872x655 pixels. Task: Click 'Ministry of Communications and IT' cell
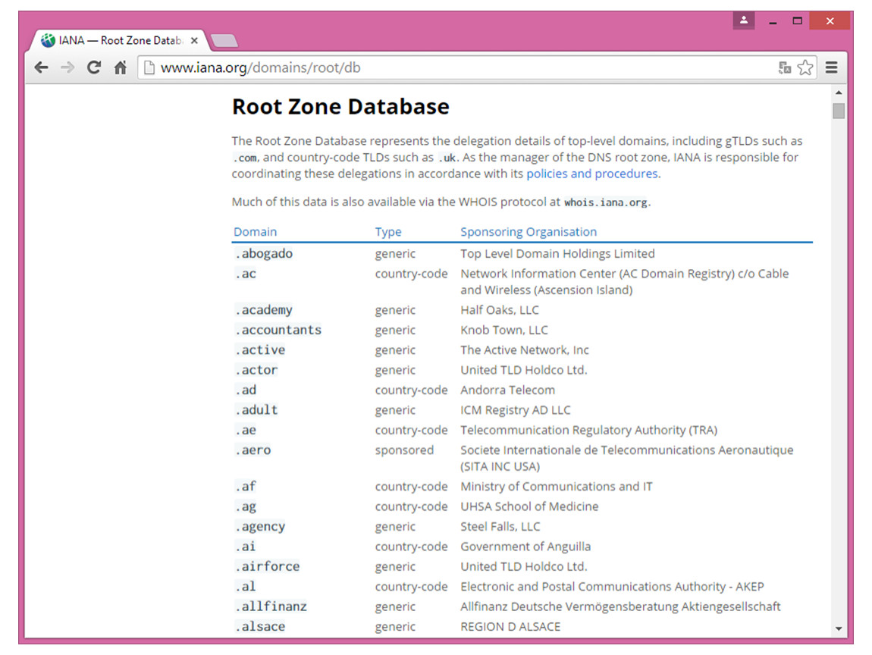coord(556,487)
